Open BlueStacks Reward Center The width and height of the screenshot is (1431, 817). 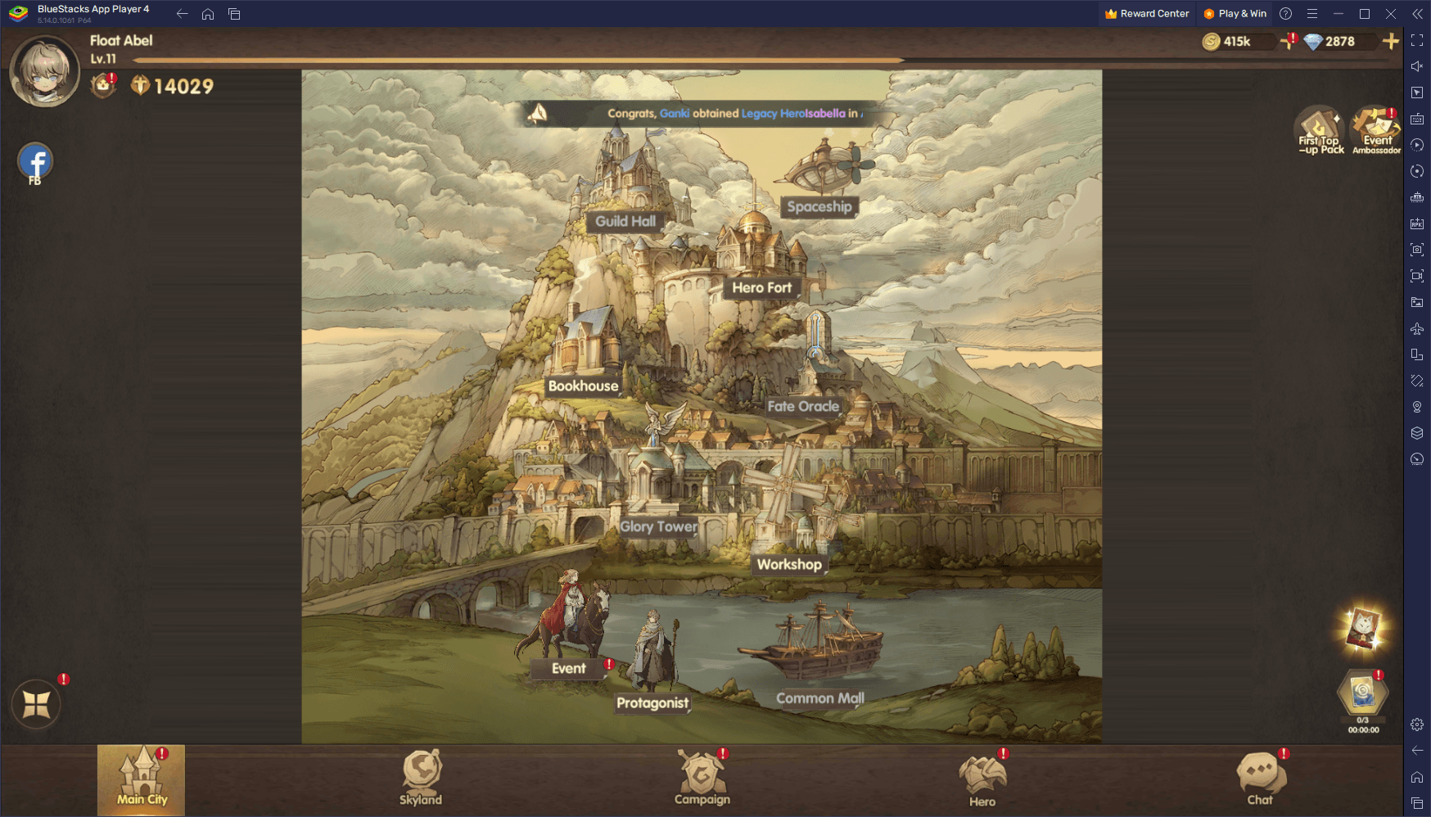click(x=1146, y=14)
